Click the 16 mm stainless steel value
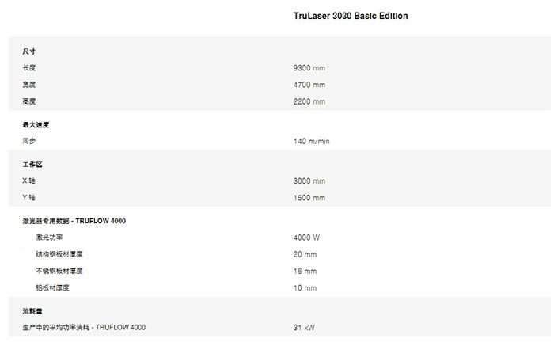Image resolution: width=554 pixels, height=342 pixels. (305, 271)
